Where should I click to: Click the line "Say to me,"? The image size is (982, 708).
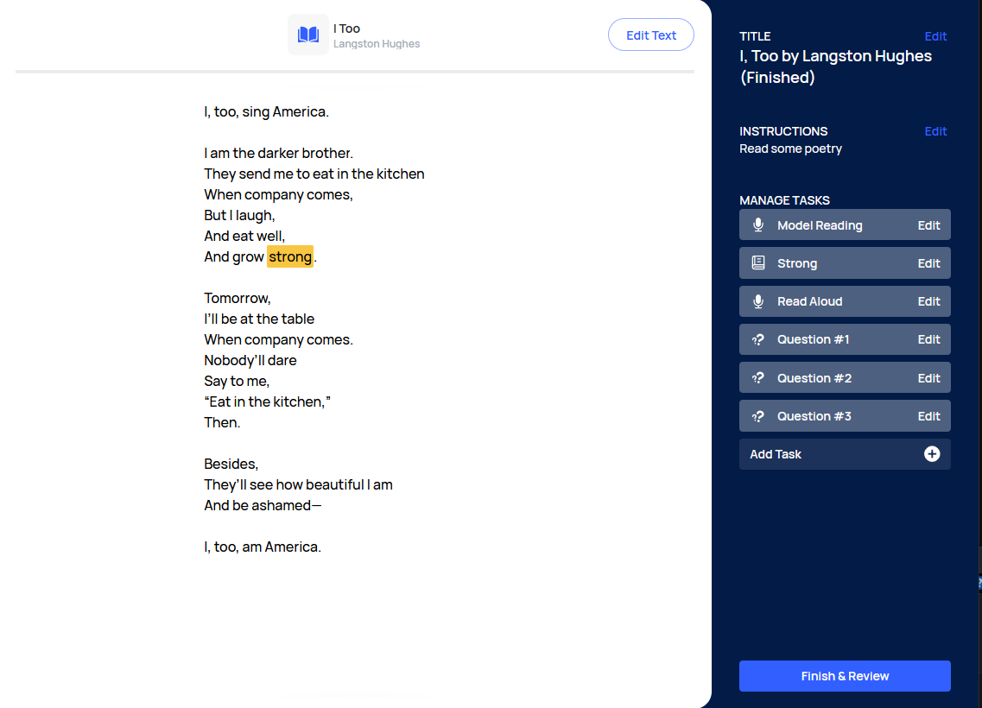click(237, 381)
